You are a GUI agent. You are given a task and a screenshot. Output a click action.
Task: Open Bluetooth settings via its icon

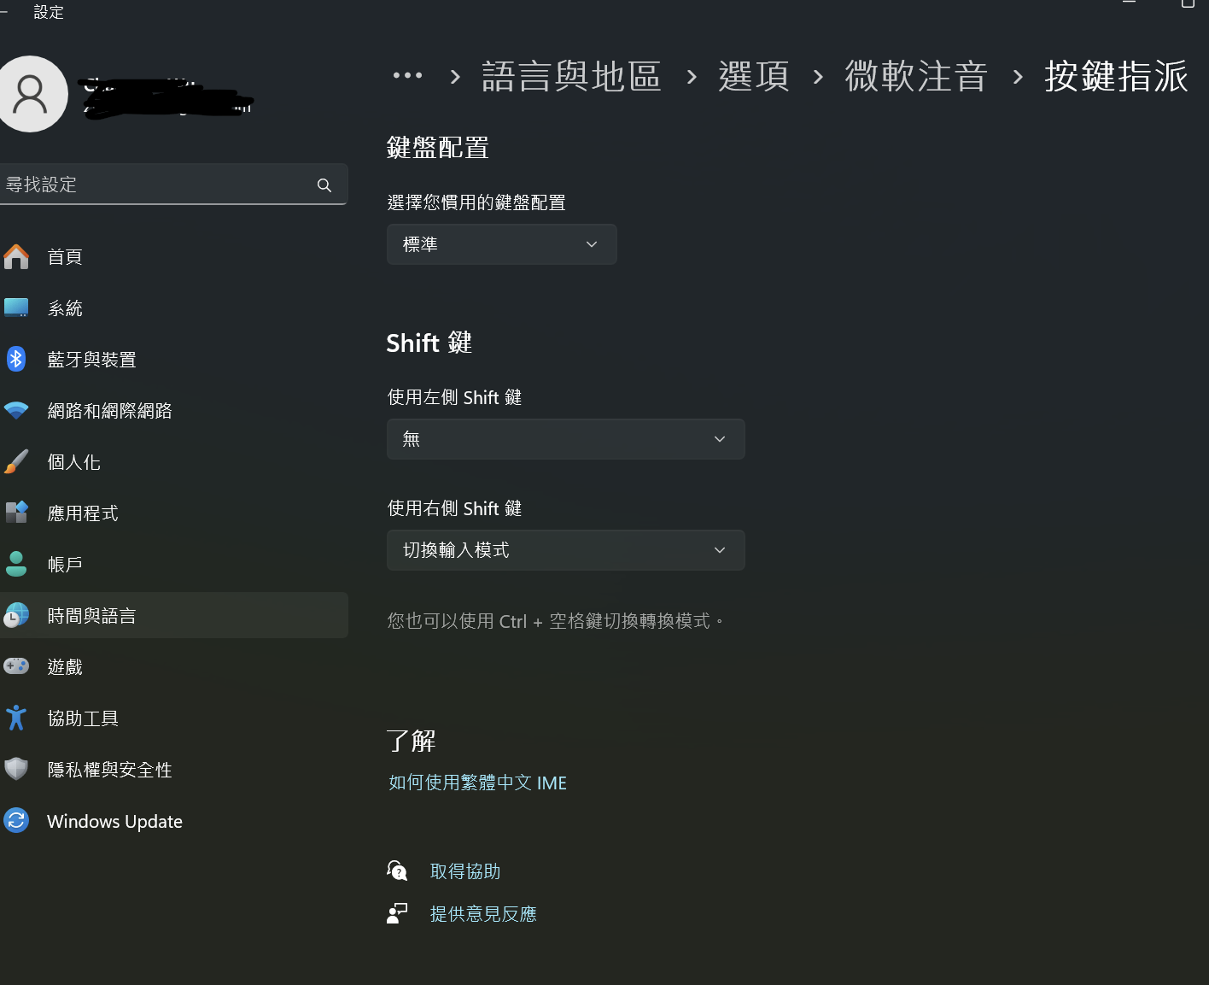pyautogui.click(x=16, y=359)
